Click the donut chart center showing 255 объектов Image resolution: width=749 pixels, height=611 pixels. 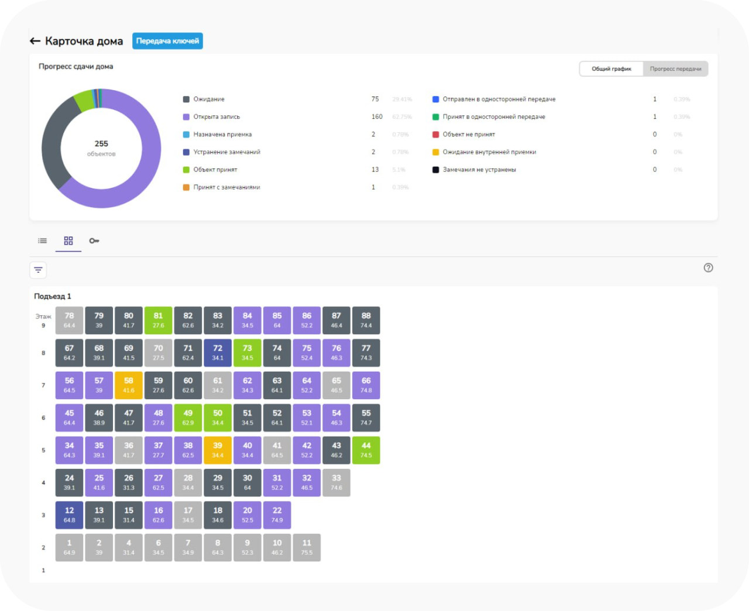101,148
